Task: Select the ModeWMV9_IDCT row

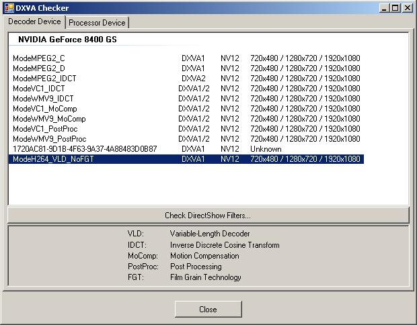Action: tap(186, 99)
